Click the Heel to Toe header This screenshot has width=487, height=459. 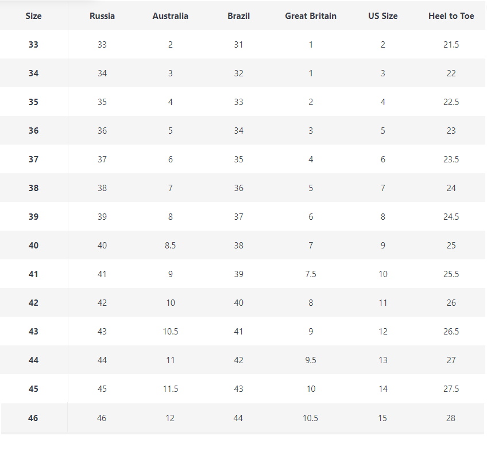[451, 16]
